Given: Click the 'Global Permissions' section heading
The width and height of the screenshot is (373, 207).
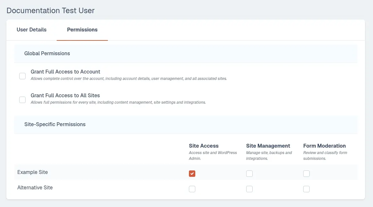Looking at the screenshot, I should (x=47, y=53).
